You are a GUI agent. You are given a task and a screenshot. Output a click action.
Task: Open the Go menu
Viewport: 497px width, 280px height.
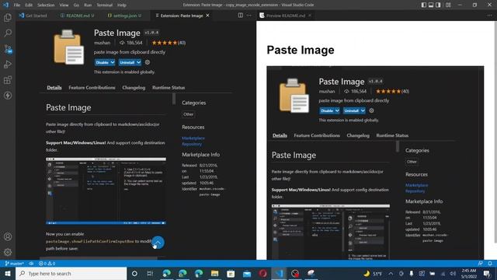point(76,5)
